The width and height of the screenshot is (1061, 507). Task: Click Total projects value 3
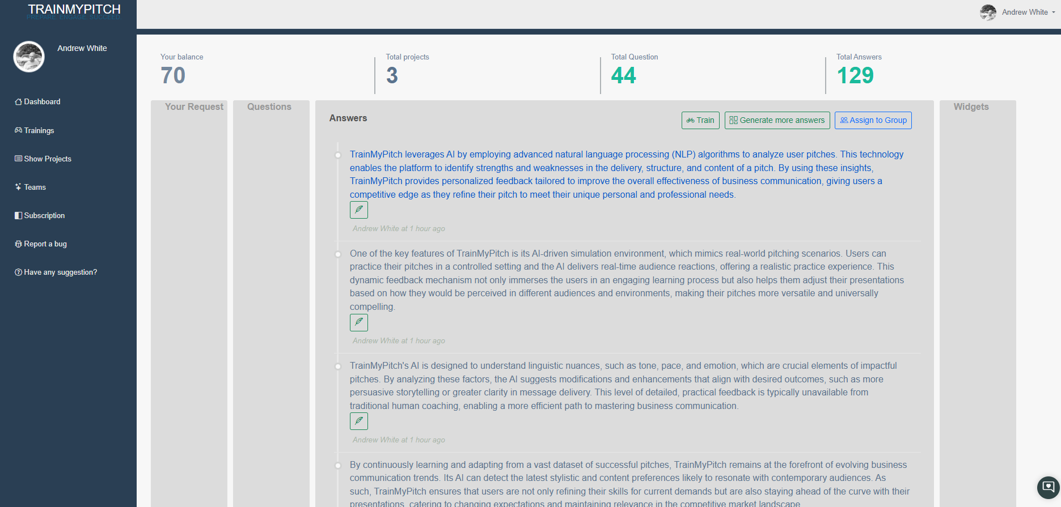[392, 75]
